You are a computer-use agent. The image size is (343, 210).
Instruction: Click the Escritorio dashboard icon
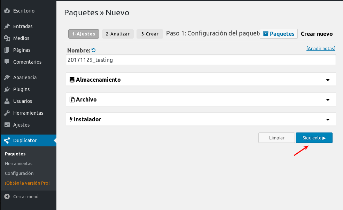7,11
